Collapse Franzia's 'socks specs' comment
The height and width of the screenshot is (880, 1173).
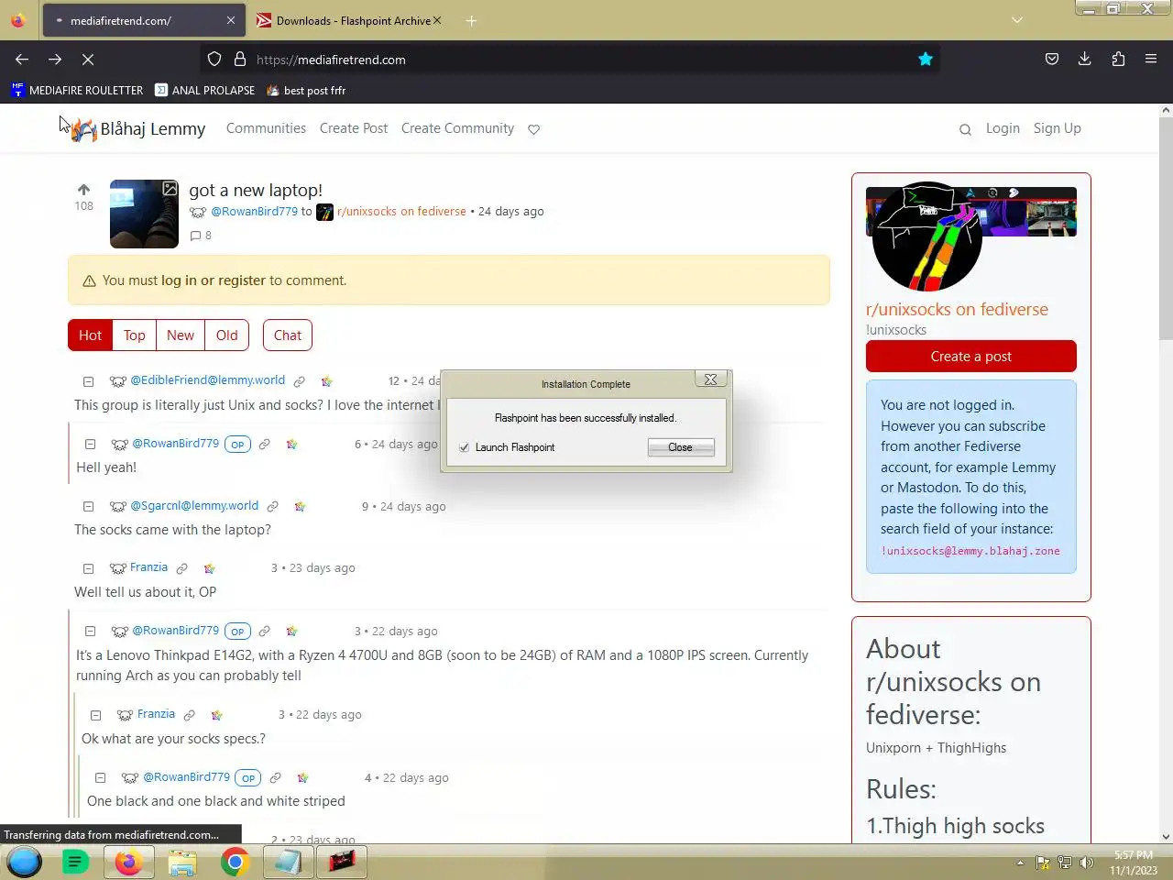coord(96,715)
